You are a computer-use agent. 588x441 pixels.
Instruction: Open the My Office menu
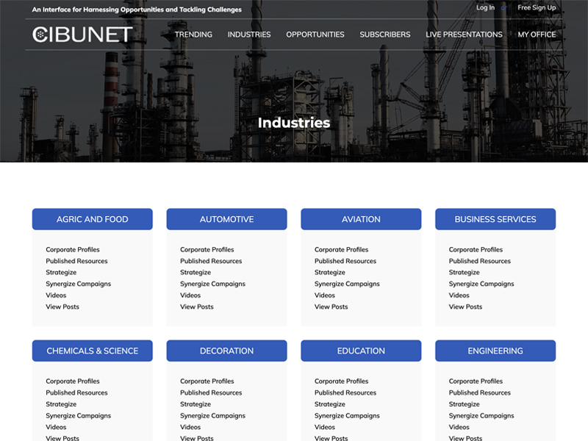(x=537, y=35)
